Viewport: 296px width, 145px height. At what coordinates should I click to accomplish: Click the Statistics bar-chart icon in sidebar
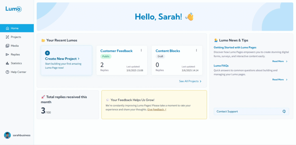point(7,63)
